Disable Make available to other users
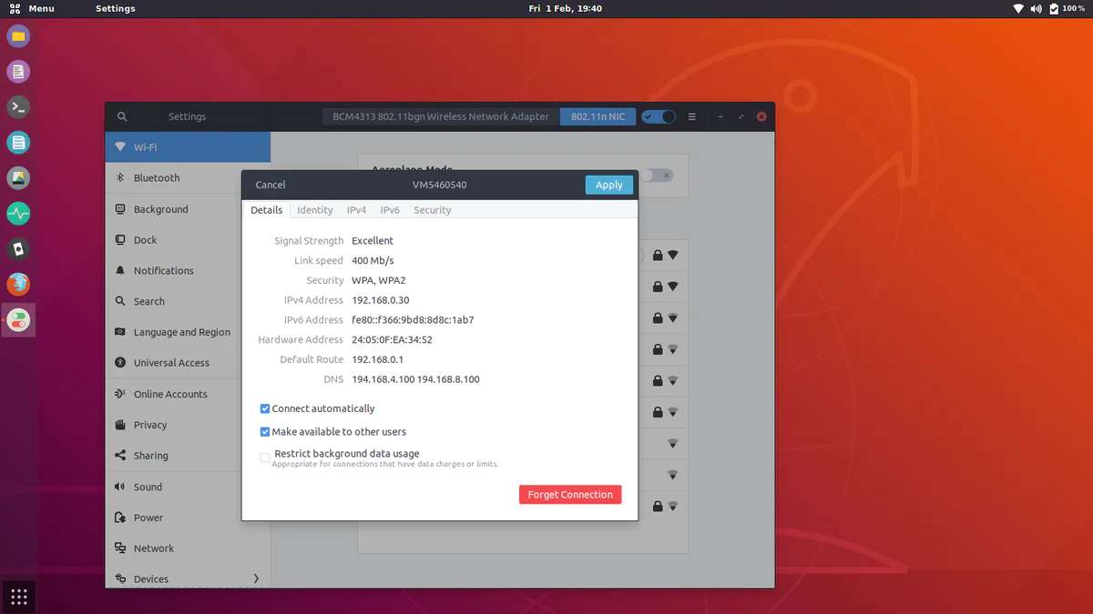Screen dimensions: 1093x614 [x=265, y=431]
